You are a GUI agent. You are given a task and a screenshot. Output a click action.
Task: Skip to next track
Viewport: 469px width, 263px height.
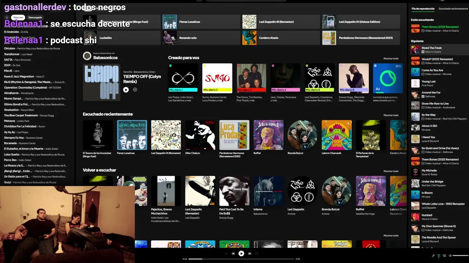click(250, 254)
